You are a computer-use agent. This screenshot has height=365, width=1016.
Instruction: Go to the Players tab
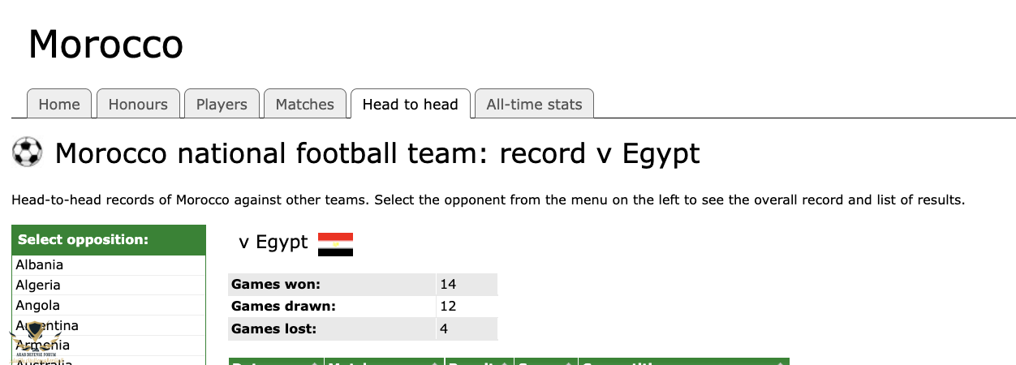click(222, 104)
